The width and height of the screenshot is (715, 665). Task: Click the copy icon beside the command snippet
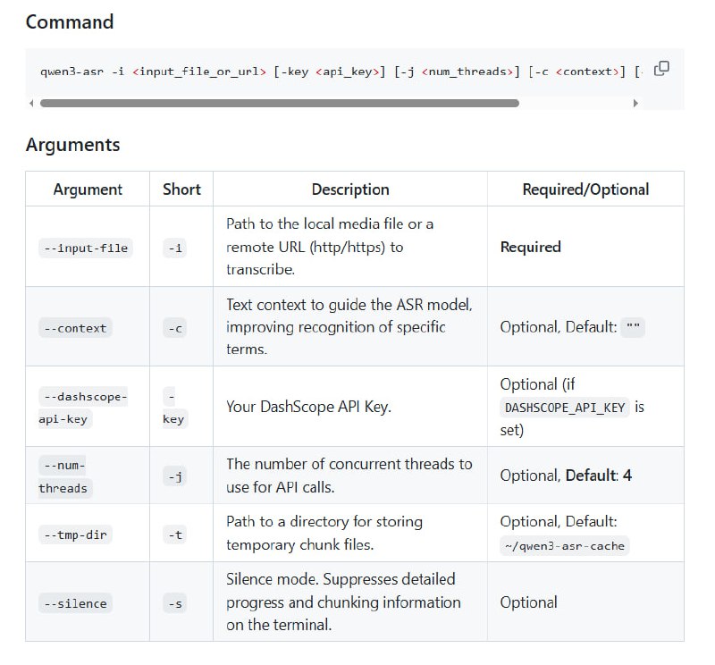pyautogui.click(x=661, y=67)
